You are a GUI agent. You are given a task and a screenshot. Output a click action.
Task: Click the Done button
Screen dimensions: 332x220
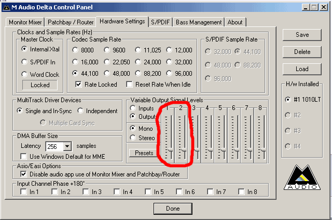pos(173,209)
